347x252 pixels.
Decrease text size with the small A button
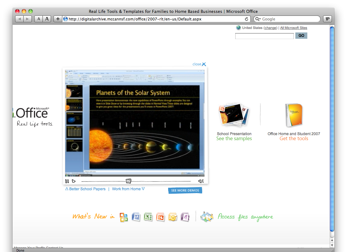(x=38, y=19)
